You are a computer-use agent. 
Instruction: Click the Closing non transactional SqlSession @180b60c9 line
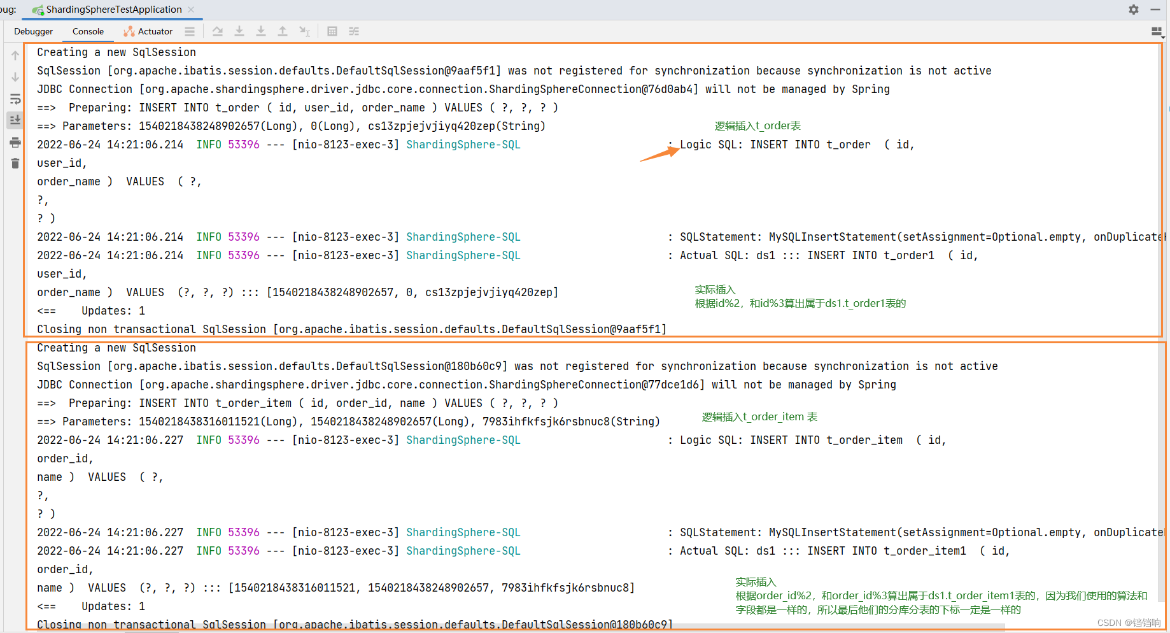pyautogui.click(x=355, y=625)
